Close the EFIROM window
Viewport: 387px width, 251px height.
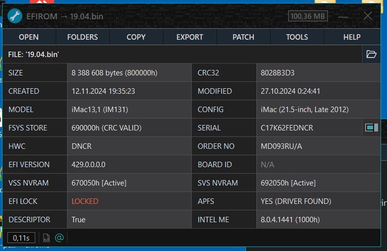point(368,16)
